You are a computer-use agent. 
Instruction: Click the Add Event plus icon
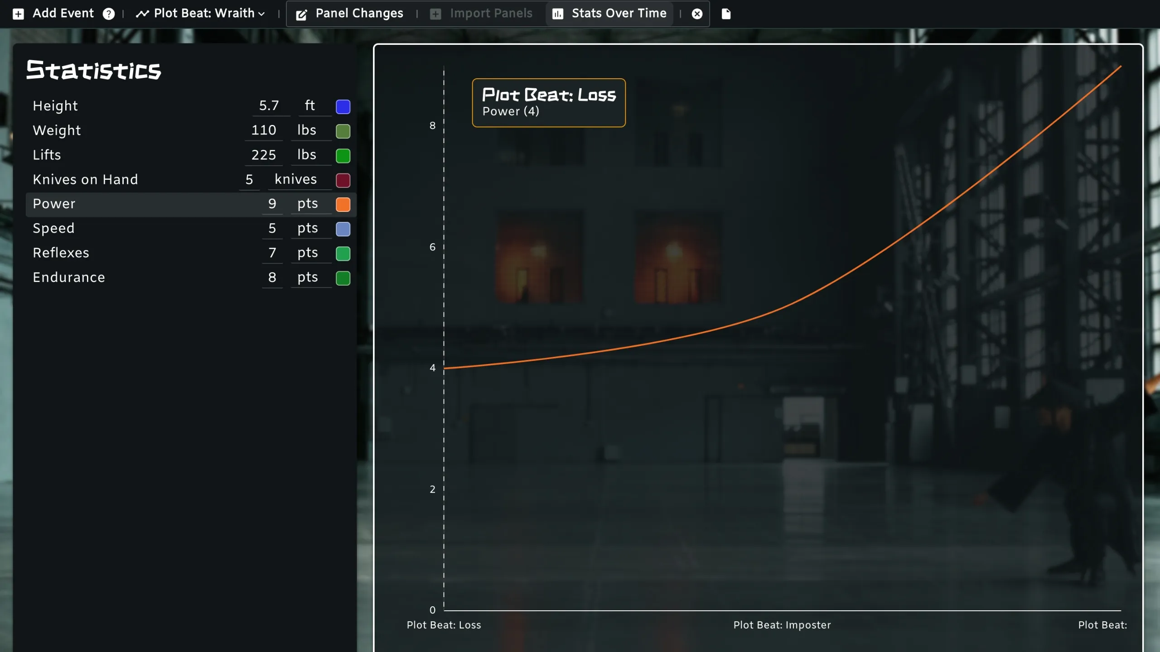(18, 14)
